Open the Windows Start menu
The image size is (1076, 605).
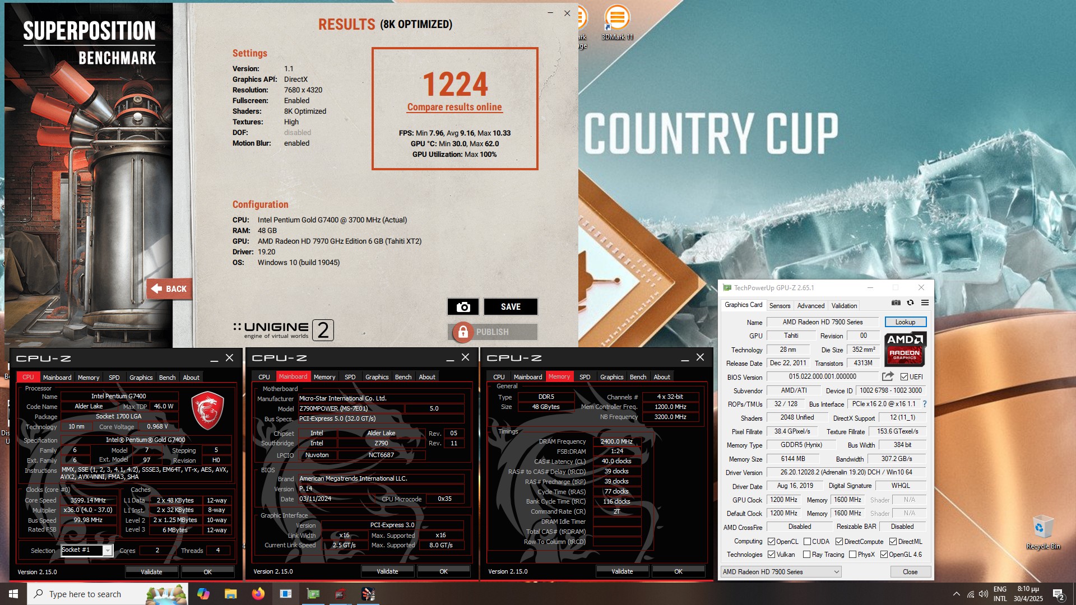(x=13, y=594)
